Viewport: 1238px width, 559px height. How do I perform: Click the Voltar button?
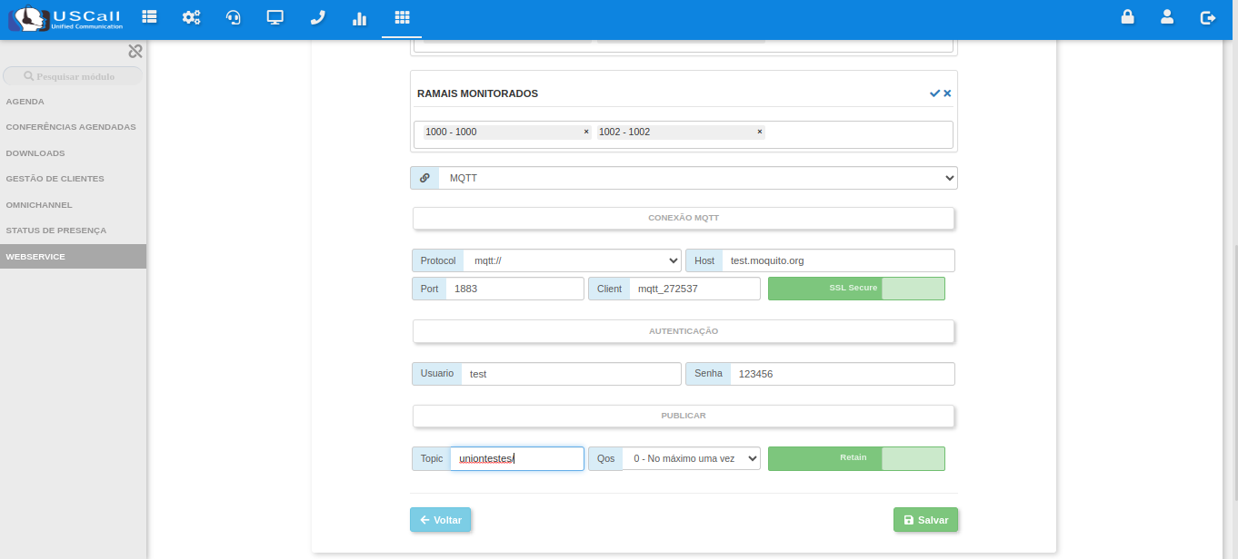[440, 520]
